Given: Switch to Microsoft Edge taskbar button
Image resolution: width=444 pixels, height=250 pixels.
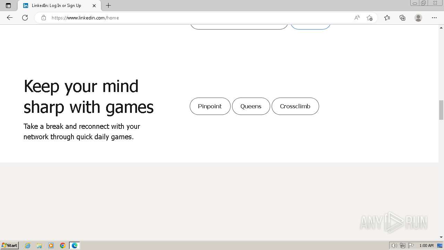Looking at the screenshot, I should click(x=75, y=245).
